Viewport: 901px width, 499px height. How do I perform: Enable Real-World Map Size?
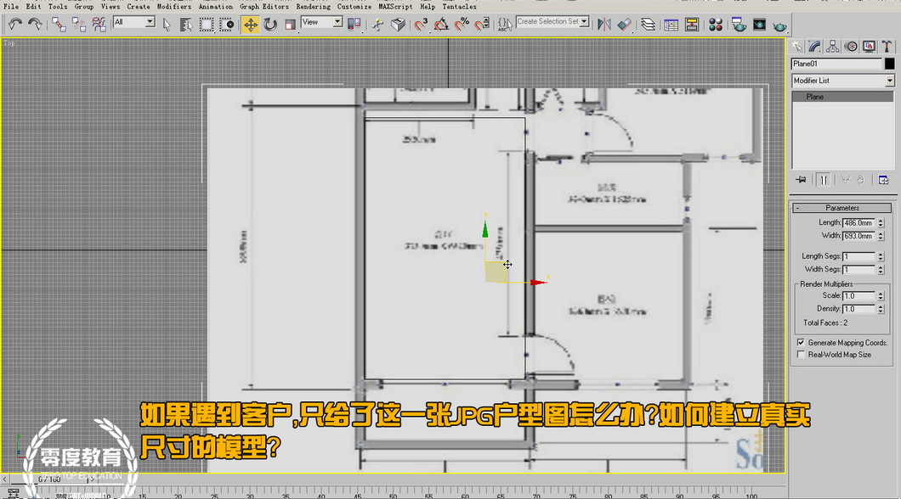[x=801, y=355]
